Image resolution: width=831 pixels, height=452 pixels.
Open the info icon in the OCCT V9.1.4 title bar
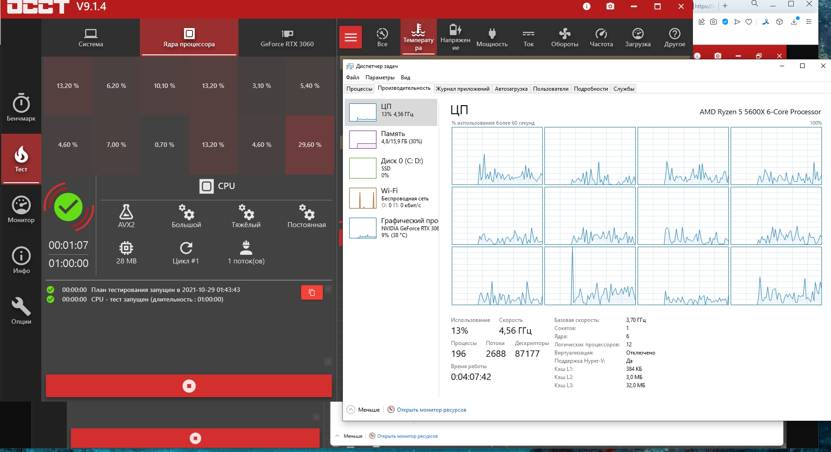[587, 6]
